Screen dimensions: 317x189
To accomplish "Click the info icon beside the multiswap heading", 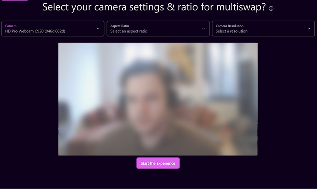I will (271, 8).
